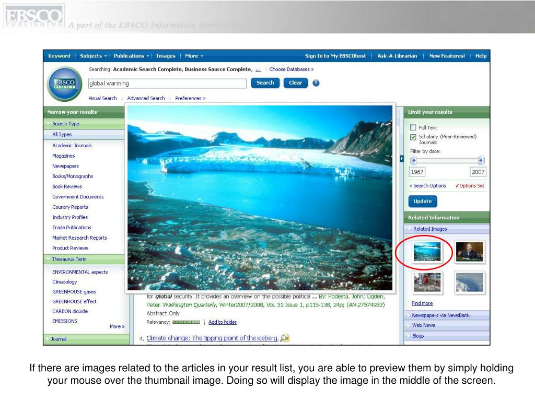The width and height of the screenshot is (535, 401).
Task: Filter by Academic Journals
Action: (x=72, y=146)
